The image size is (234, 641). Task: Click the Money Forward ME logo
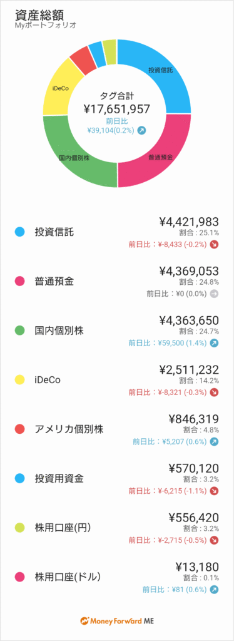pos(117,620)
